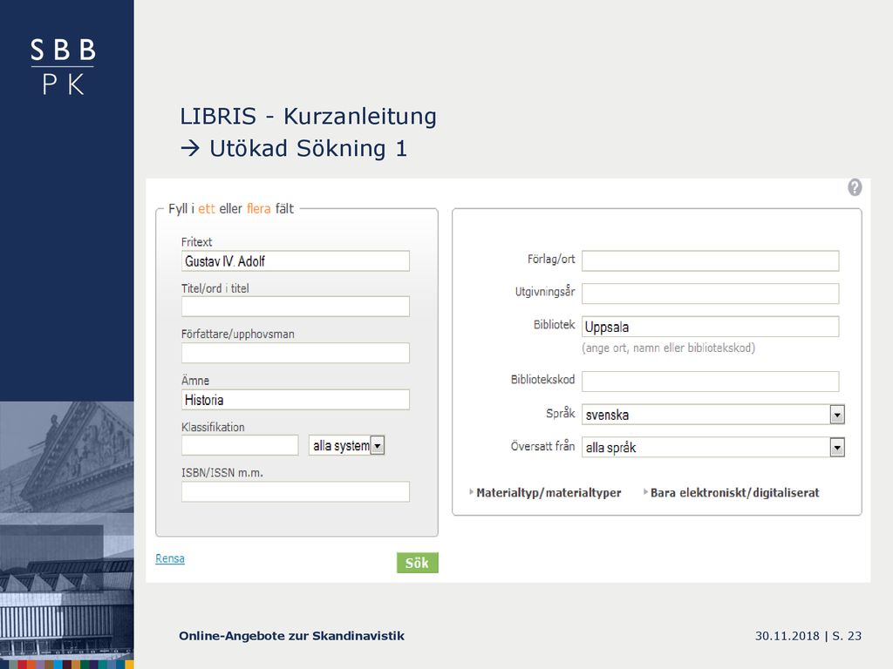Open the help question mark icon
This screenshot has height=669, width=893.
(855, 187)
